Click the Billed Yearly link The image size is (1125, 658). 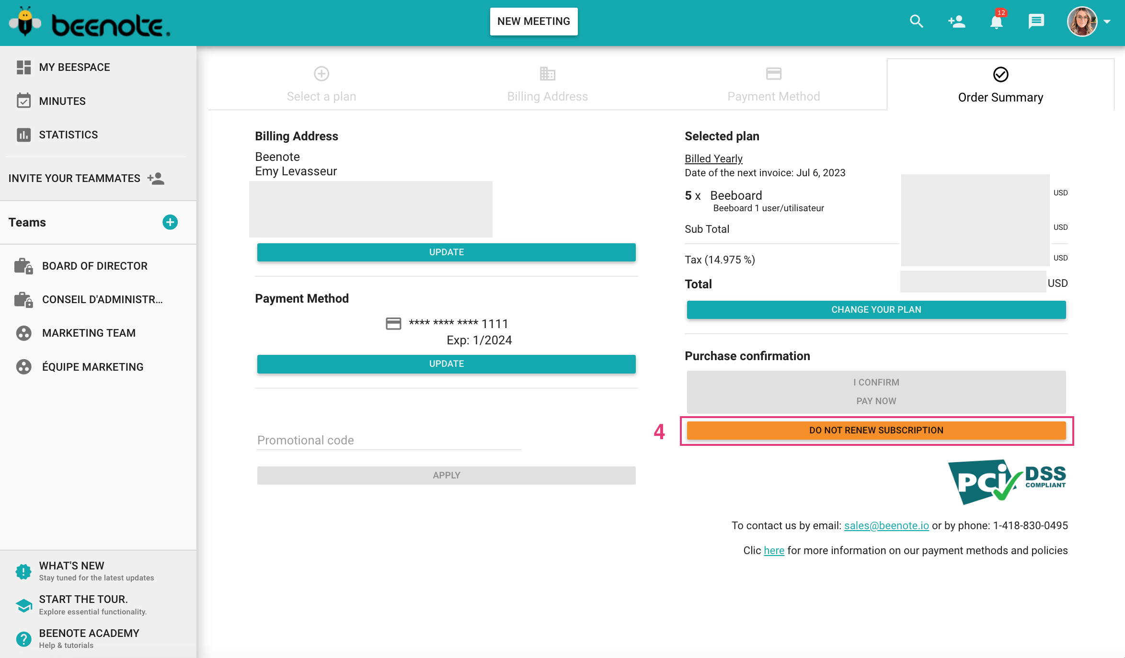tap(713, 159)
